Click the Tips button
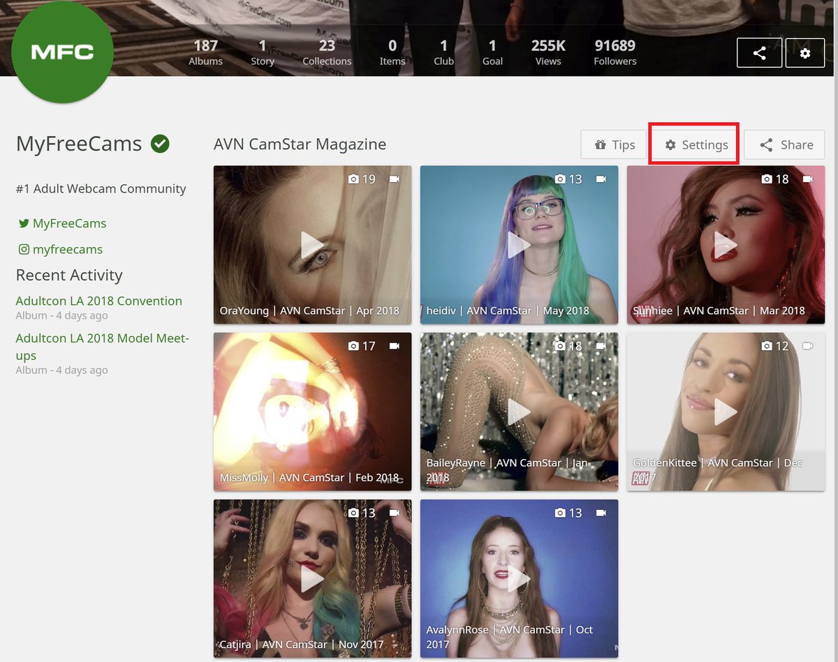Screen dimensions: 838x662 (615, 144)
